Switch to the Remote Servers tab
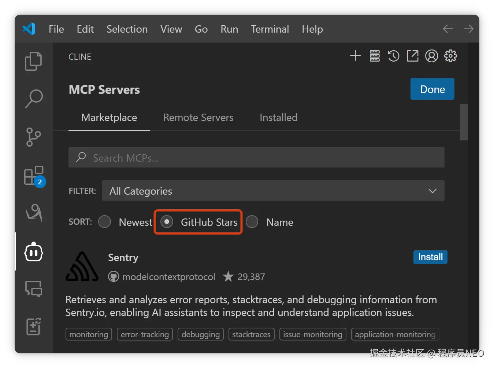Viewport: 494px width, 368px height. pyautogui.click(x=198, y=118)
